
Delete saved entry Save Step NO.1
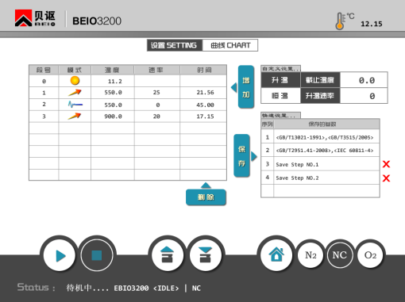pyautogui.click(x=386, y=164)
